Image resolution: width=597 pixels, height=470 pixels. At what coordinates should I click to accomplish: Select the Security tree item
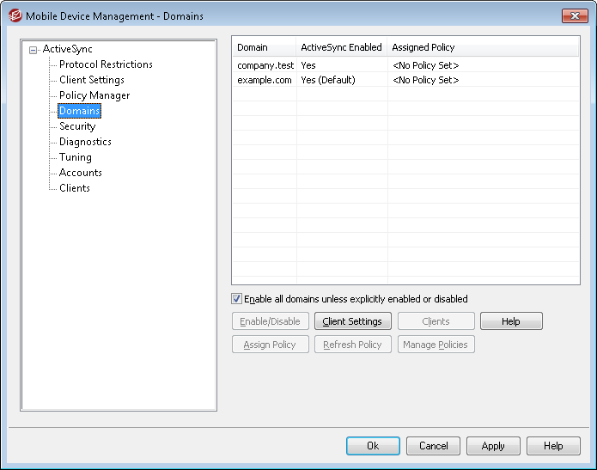77,126
